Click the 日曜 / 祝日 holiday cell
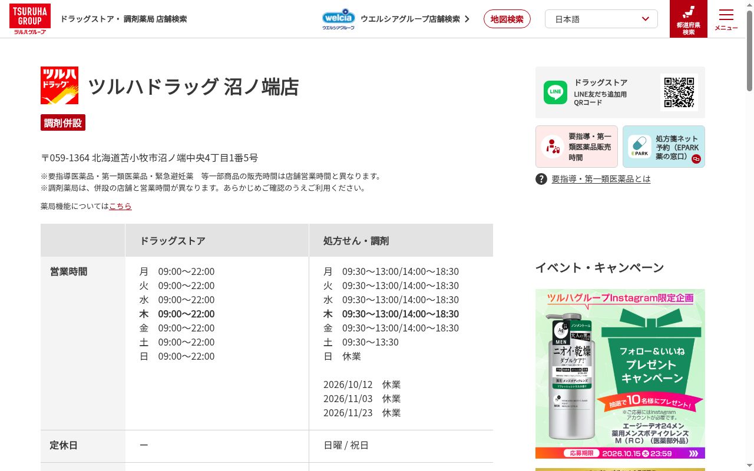Viewport: 754px width, 471px height. [346, 446]
